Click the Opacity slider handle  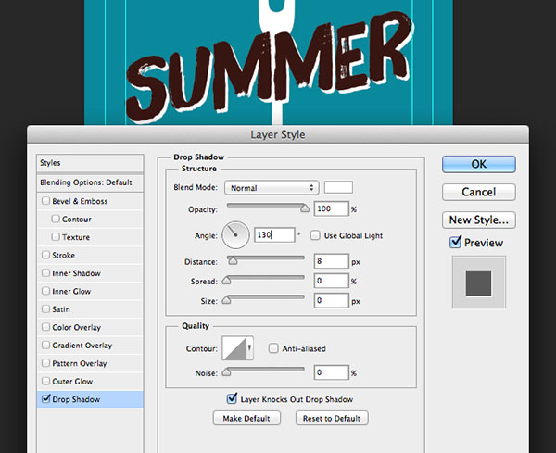305,208
